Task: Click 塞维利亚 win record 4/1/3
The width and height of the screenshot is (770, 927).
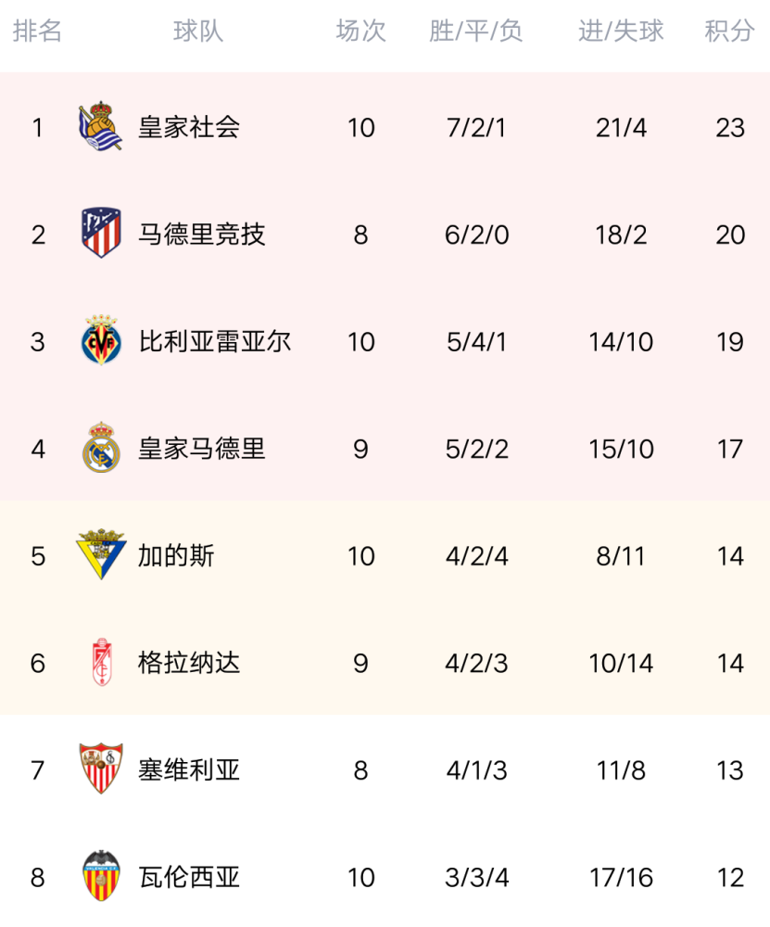Action: tap(476, 770)
